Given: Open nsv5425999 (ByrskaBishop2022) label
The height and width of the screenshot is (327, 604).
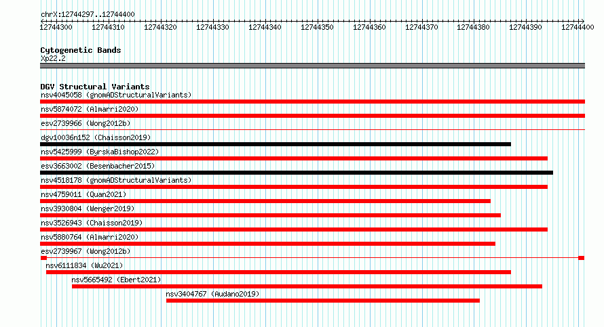Looking at the screenshot, I should tap(100, 152).
